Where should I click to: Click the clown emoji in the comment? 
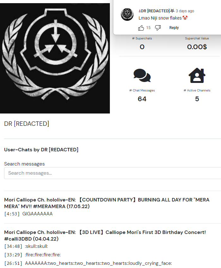[x=185, y=18]
